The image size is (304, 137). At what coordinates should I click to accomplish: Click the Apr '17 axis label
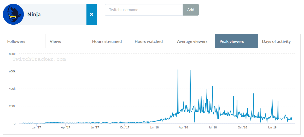[66, 127]
